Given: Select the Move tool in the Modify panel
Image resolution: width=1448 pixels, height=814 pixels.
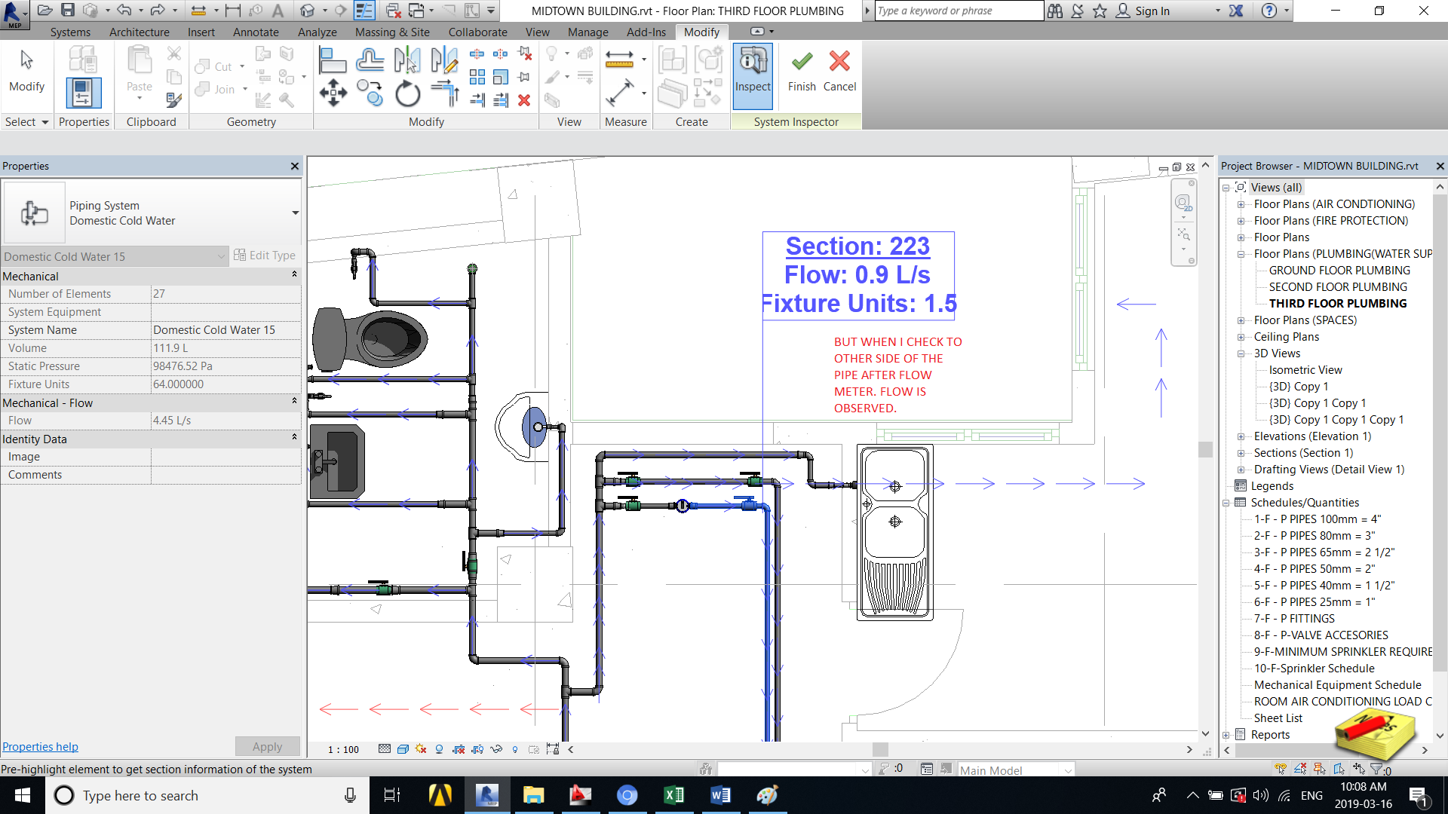Looking at the screenshot, I should tap(333, 93).
